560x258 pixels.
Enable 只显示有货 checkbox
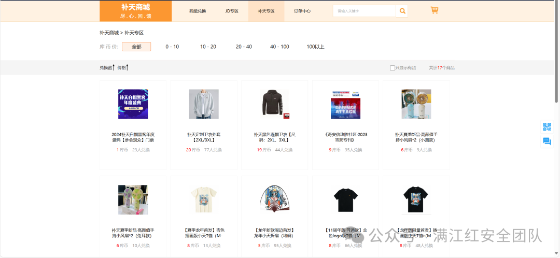click(x=392, y=68)
